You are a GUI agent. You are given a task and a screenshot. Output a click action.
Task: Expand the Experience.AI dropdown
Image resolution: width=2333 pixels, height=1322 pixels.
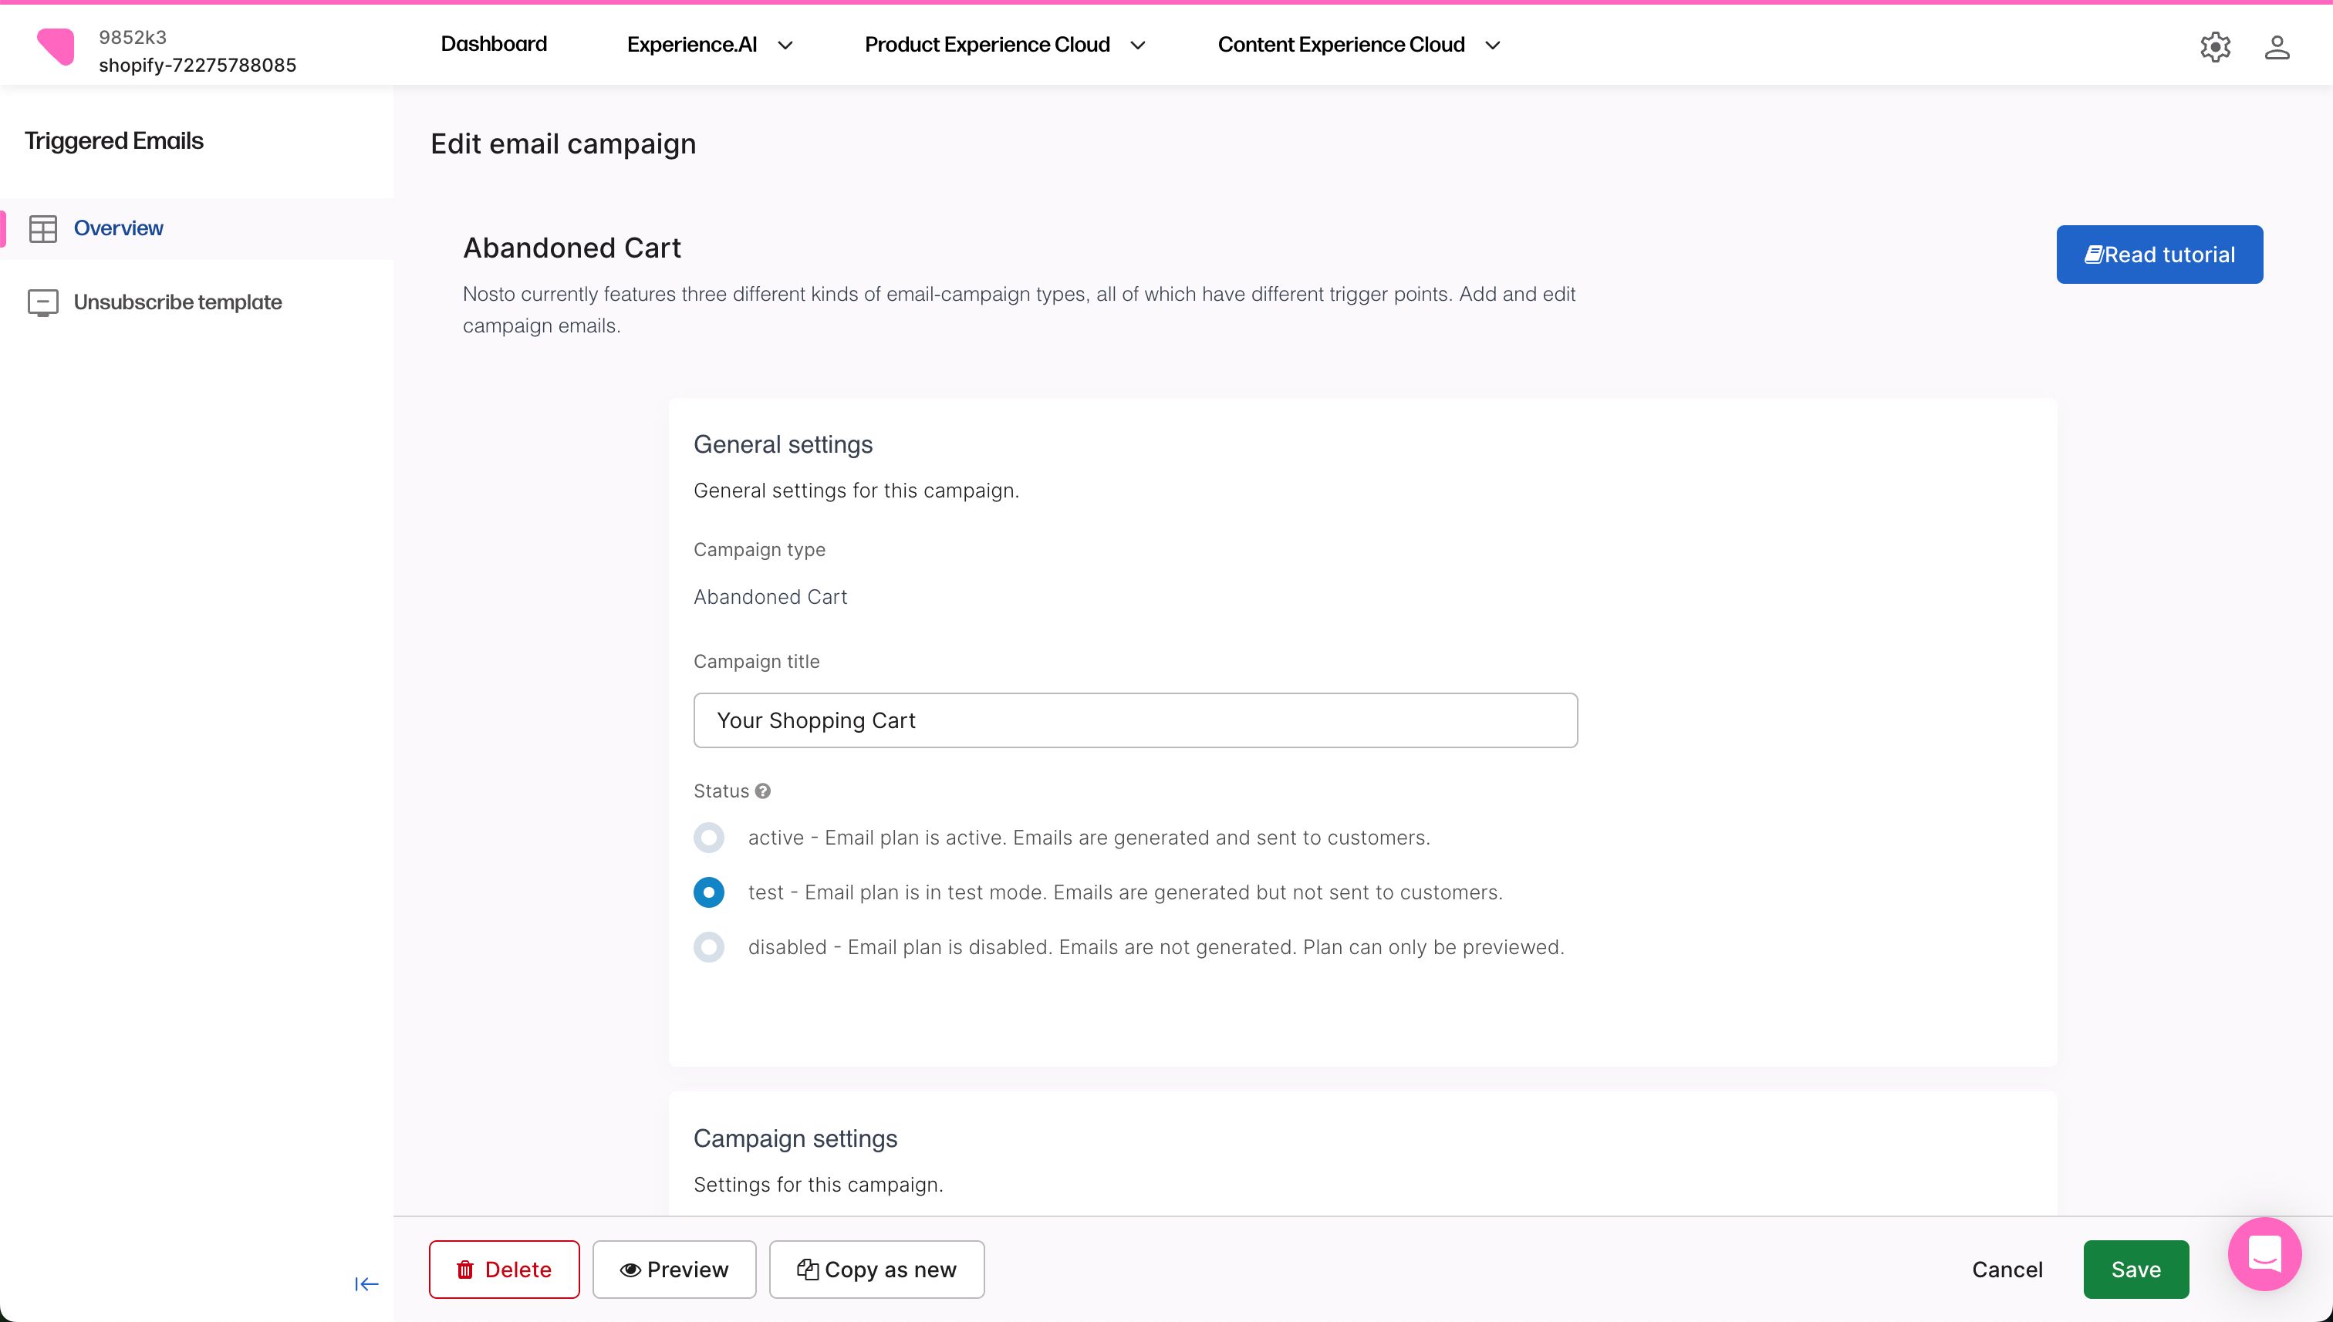click(x=786, y=45)
